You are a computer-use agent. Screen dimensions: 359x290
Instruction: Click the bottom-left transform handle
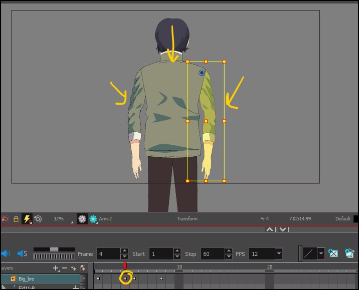(x=188, y=181)
